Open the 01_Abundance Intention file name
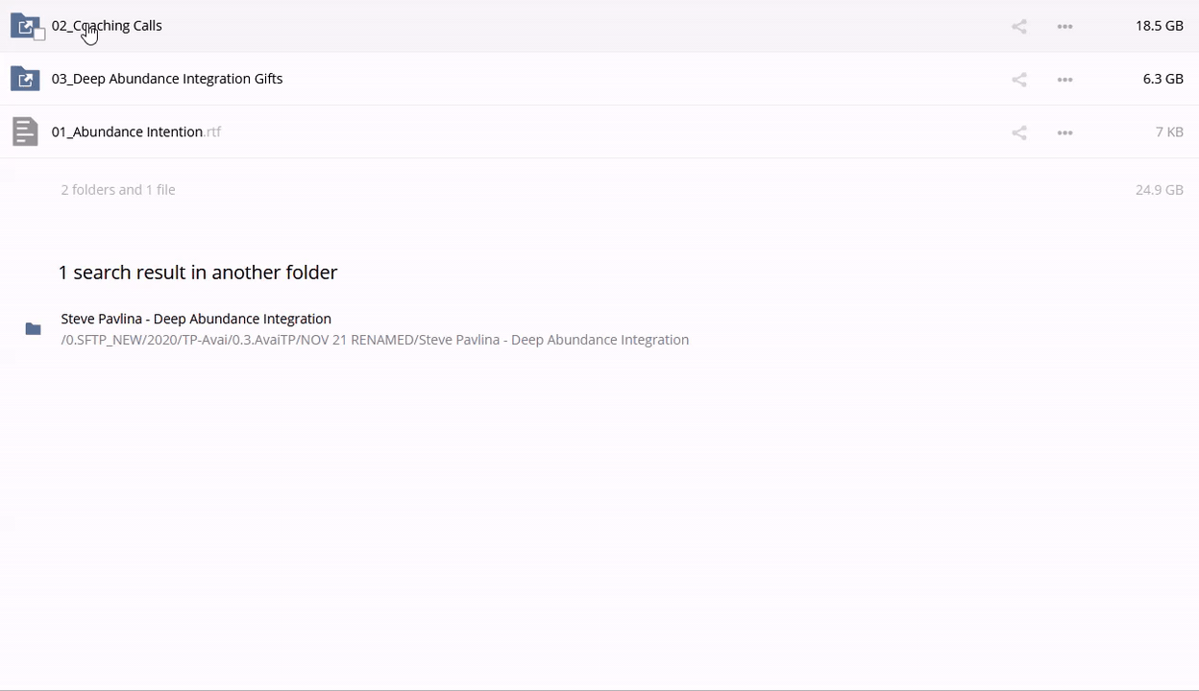The height and width of the screenshot is (691, 1199). click(127, 131)
